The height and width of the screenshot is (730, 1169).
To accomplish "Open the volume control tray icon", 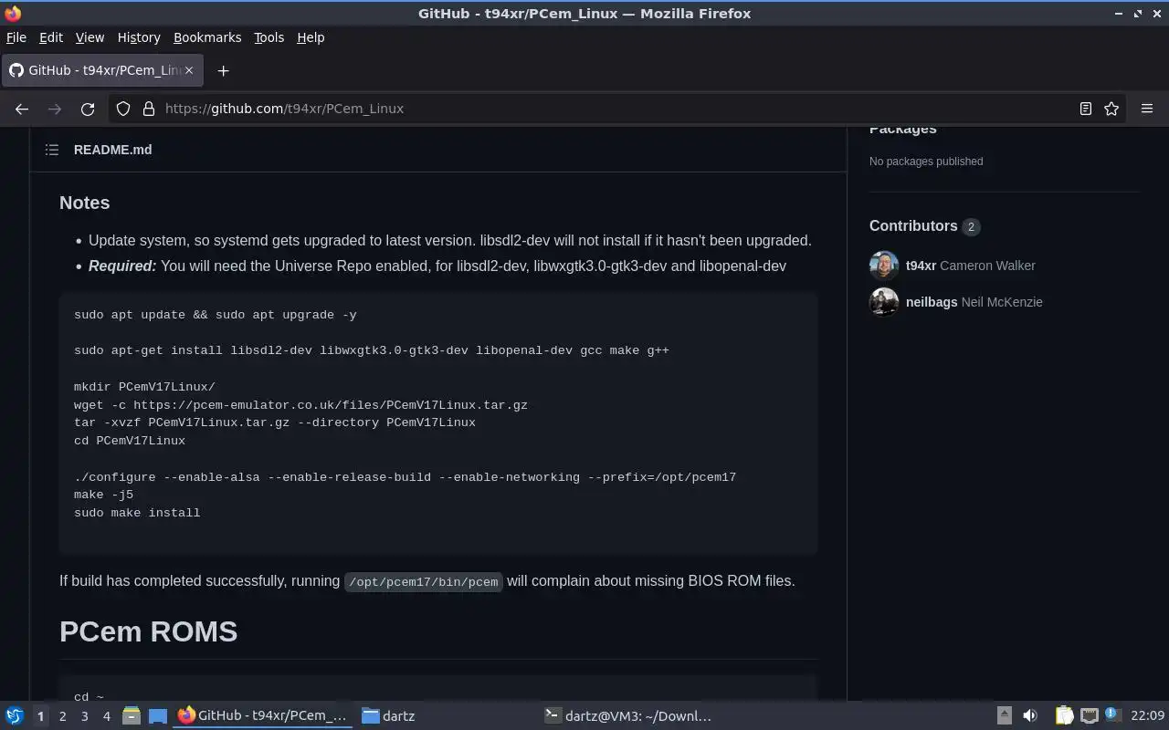I will coord(1029,716).
